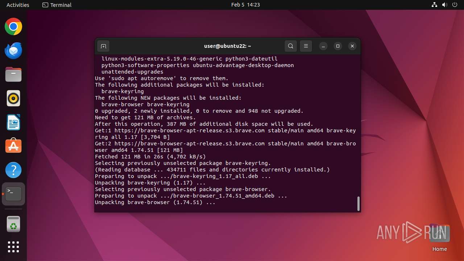Click 'Preparing to unpack .../brave-browser_1.74.51_amd64.deb'
The height and width of the screenshot is (261, 464).
coord(191,196)
